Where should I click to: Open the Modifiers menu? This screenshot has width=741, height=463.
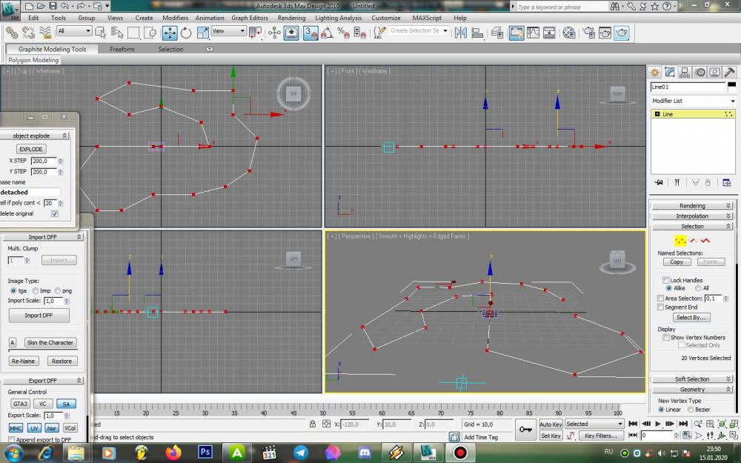pyautogui.click(x=176, y=18)
